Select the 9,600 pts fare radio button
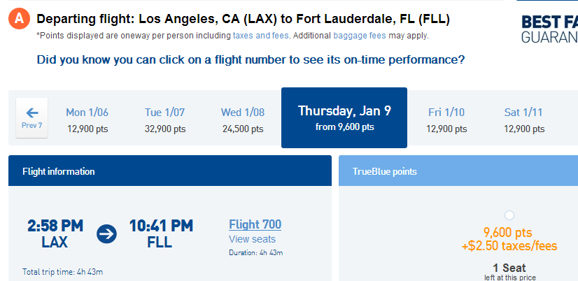 tap(509, 215)
